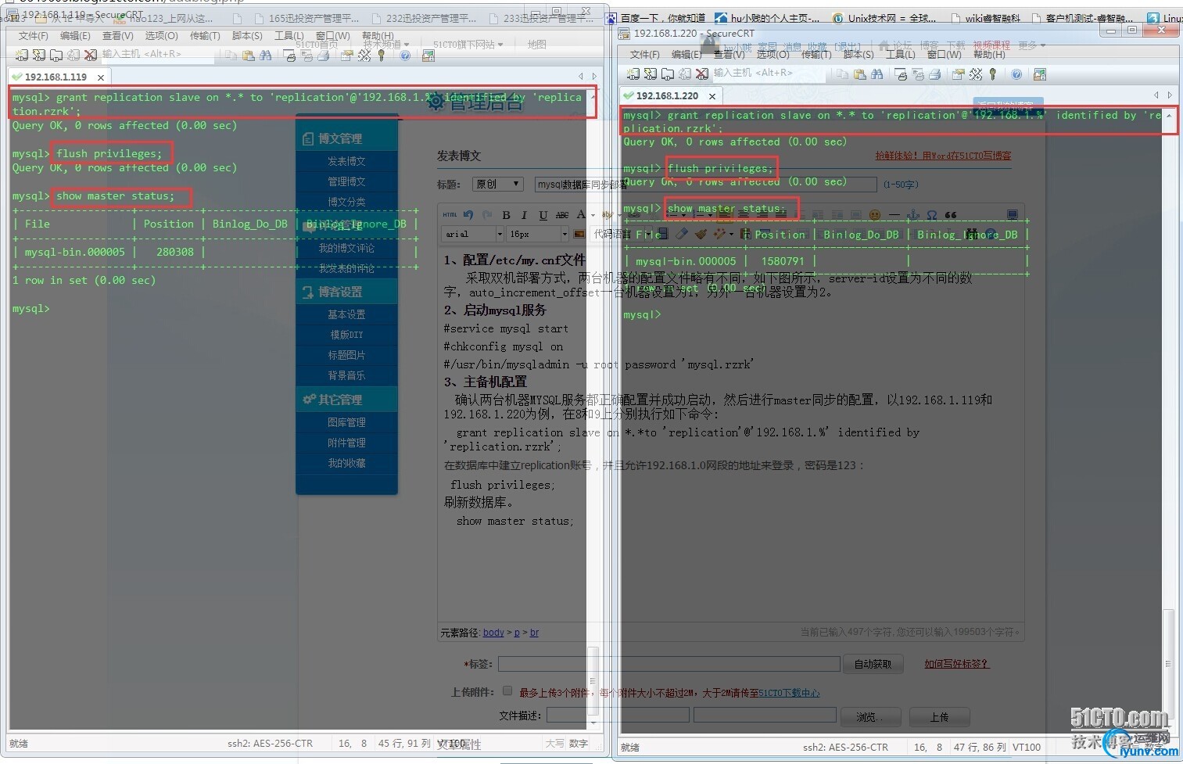Undo last edit in blog editor
Viewport: 1183px width, 764px height.
pos(468,215)
